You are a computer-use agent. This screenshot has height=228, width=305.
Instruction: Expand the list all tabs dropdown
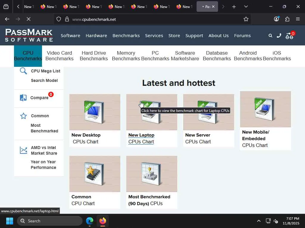(246, 7)
